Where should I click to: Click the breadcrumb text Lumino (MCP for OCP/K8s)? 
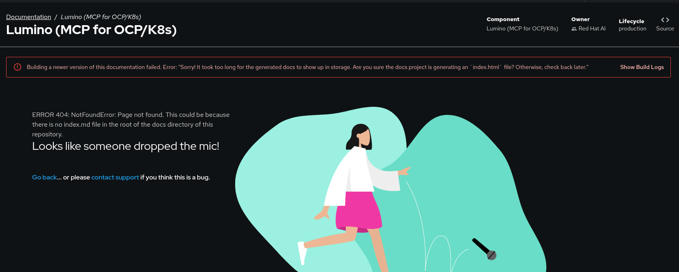click(101, 17)
